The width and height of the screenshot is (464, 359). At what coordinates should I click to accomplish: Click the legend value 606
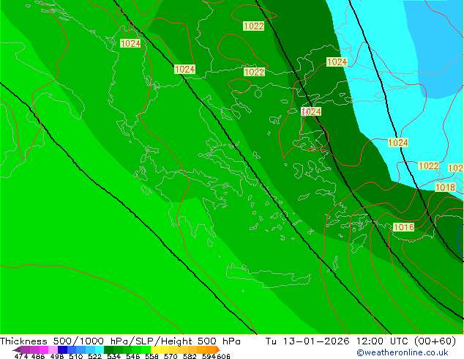tap(223, 356)
